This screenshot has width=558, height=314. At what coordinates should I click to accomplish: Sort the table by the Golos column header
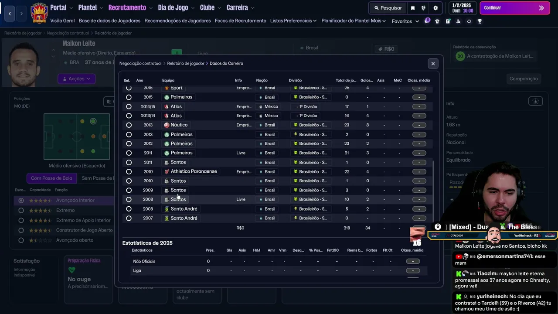point(367,80)
